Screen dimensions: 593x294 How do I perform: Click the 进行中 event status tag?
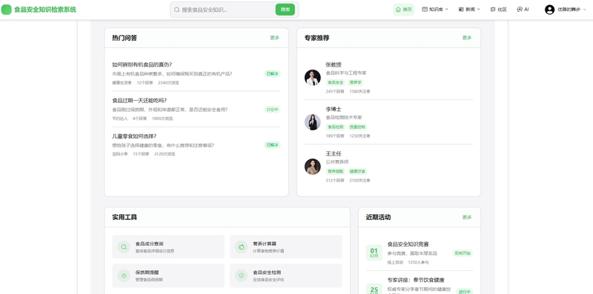point(464,291)
